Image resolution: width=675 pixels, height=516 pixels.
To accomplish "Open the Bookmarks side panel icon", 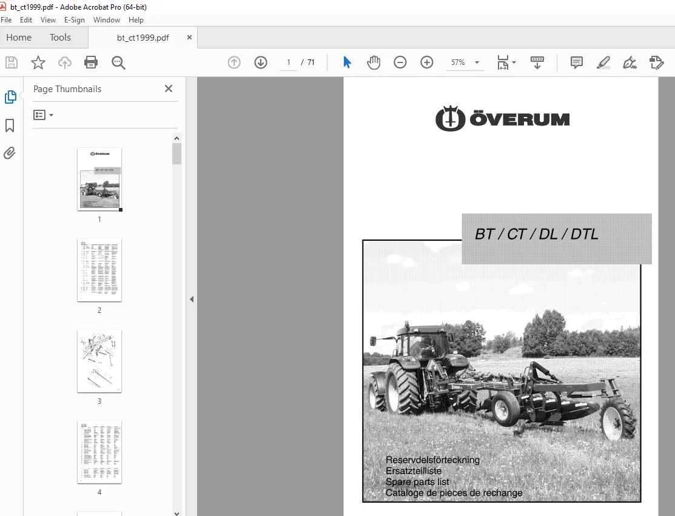I will [10, 126].
